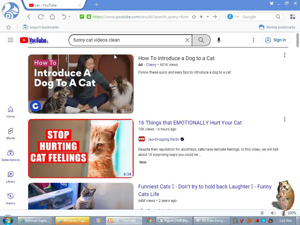Open YouTube settings three-dot menu
Screen dimensions: 300x225
point(253,40)
